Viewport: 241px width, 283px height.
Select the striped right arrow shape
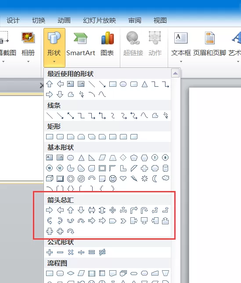pyautogui.click(x=92, y=221)
